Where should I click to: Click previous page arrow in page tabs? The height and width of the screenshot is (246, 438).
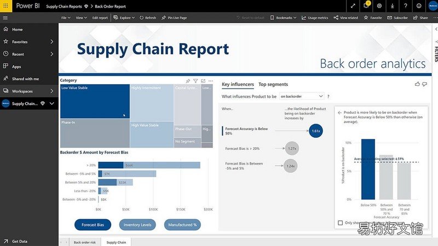coord(61,242)
